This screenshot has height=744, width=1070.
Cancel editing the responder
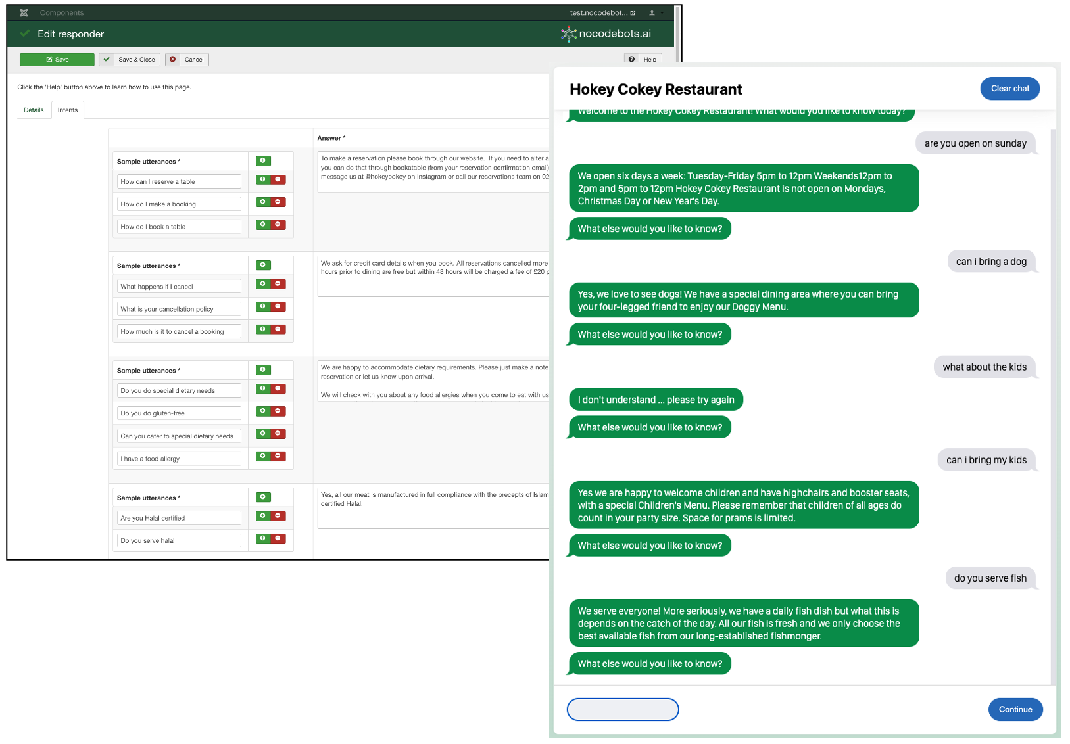pos(187,60)
